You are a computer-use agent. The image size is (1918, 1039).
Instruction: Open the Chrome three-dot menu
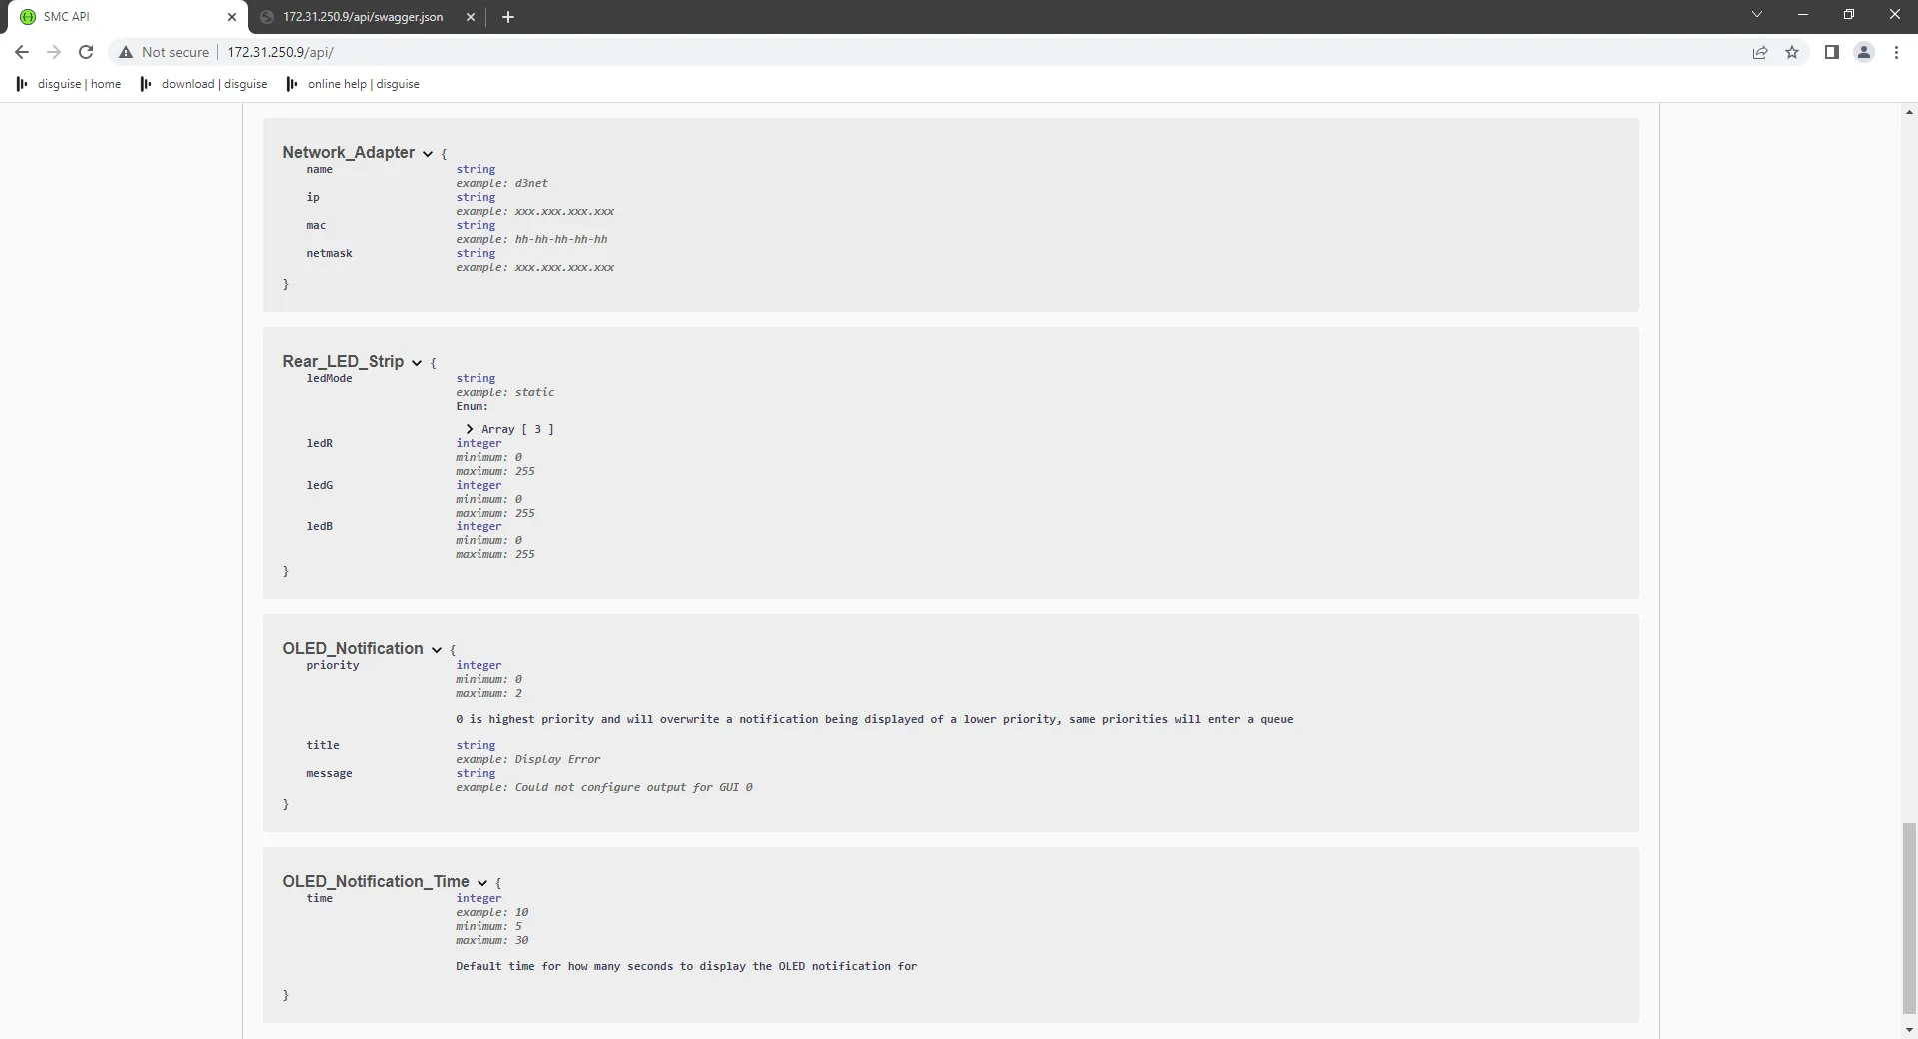[1896, 52]
